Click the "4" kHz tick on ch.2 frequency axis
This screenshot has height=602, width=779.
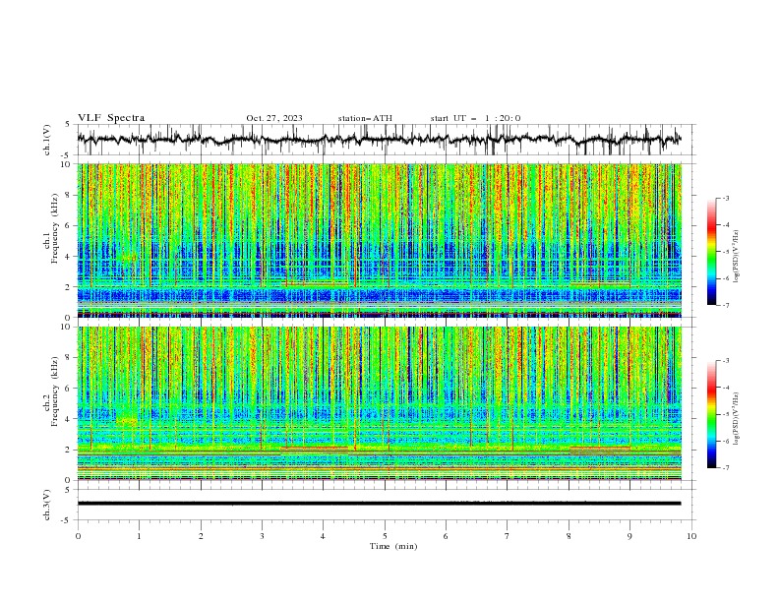point(69,419)
